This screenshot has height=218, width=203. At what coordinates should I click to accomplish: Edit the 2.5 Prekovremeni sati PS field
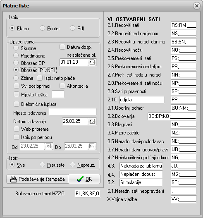[184, 58]
